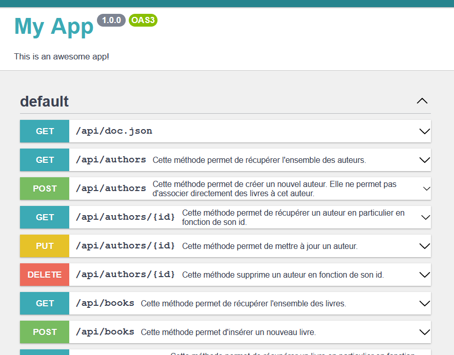Screen dimensions: 454x355
Task: Expand the PUT /api/authors/{id} operation
Action: [x=424, y=246]
